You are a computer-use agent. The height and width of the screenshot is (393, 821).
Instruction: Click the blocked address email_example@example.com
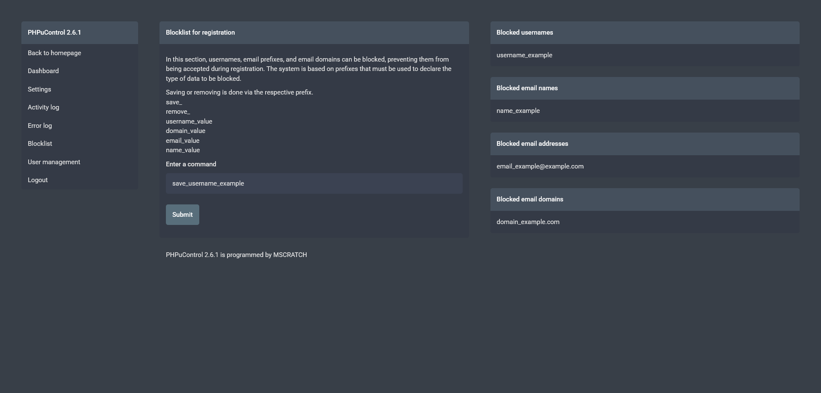pyautogui.click(x=540, y=166)
